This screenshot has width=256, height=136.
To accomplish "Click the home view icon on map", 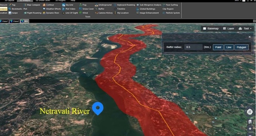I will (250, 122).
